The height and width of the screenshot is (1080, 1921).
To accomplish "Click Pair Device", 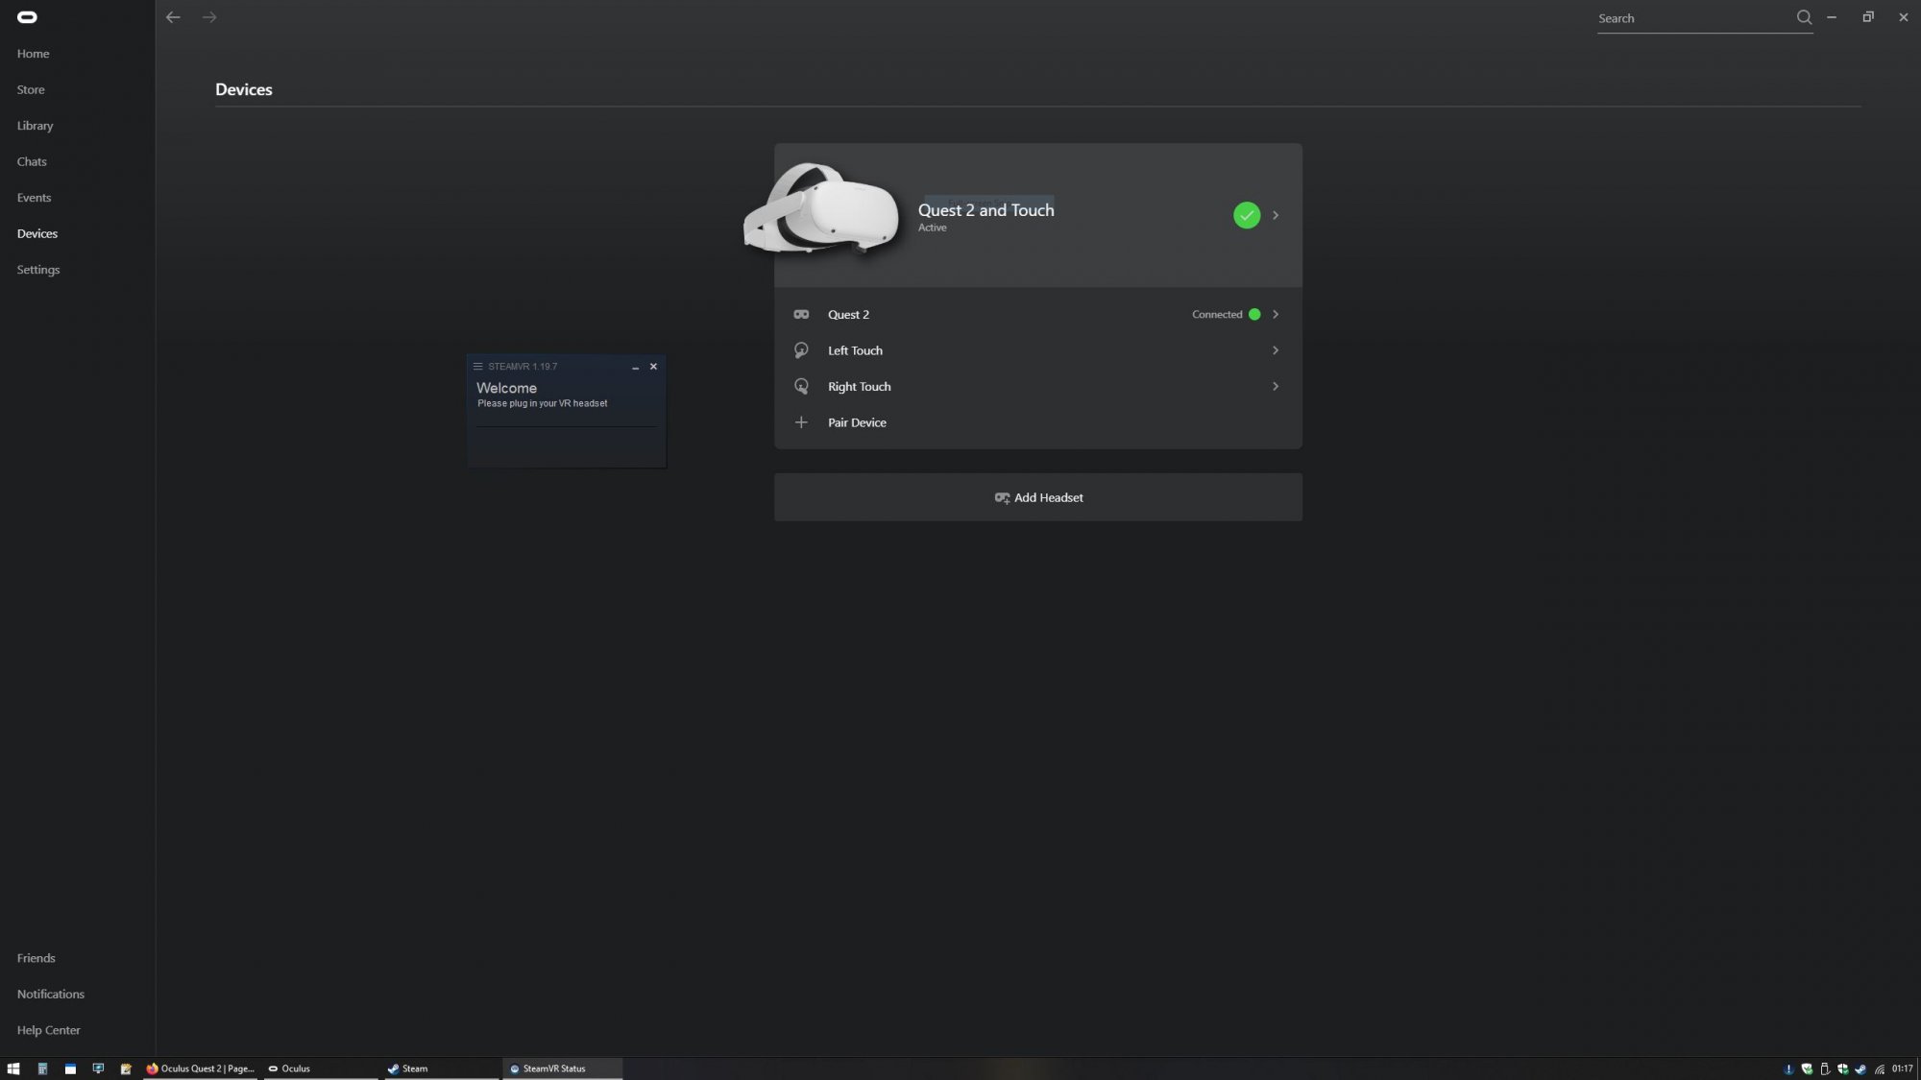I will click(858, 422).
